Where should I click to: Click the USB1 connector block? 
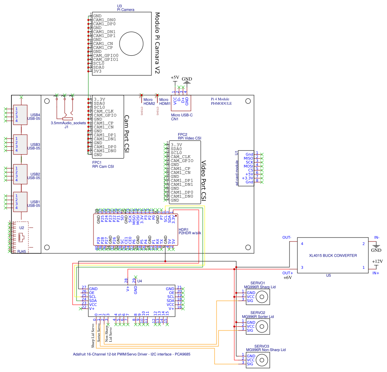pos(20,202)
